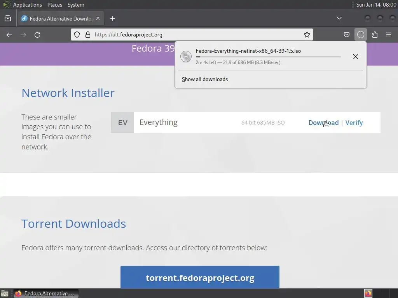
Task: Click the clock Sun Jan 14, 08:00
Action: click(x=376, y=5)
